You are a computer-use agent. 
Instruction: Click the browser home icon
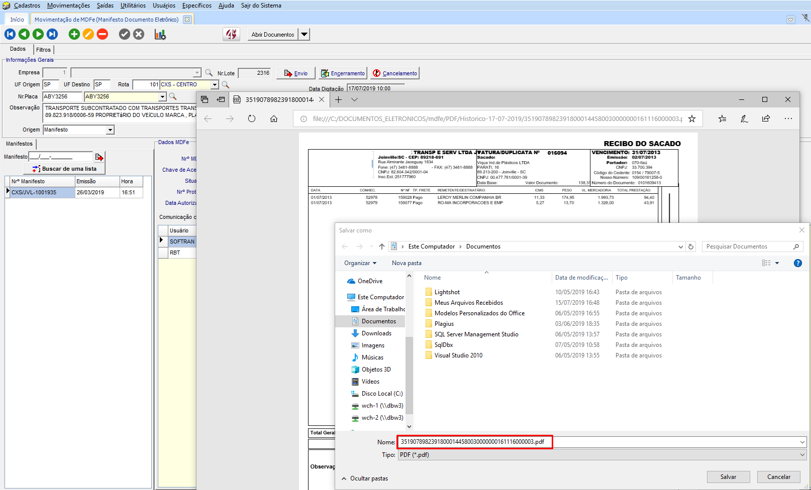(x=274, y=119)
